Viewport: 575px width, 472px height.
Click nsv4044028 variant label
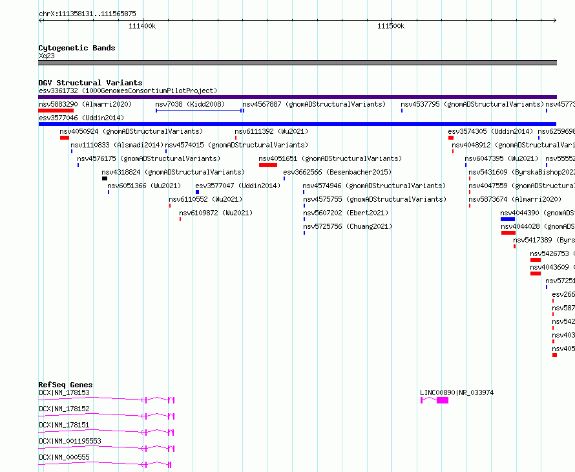[538, 226]
